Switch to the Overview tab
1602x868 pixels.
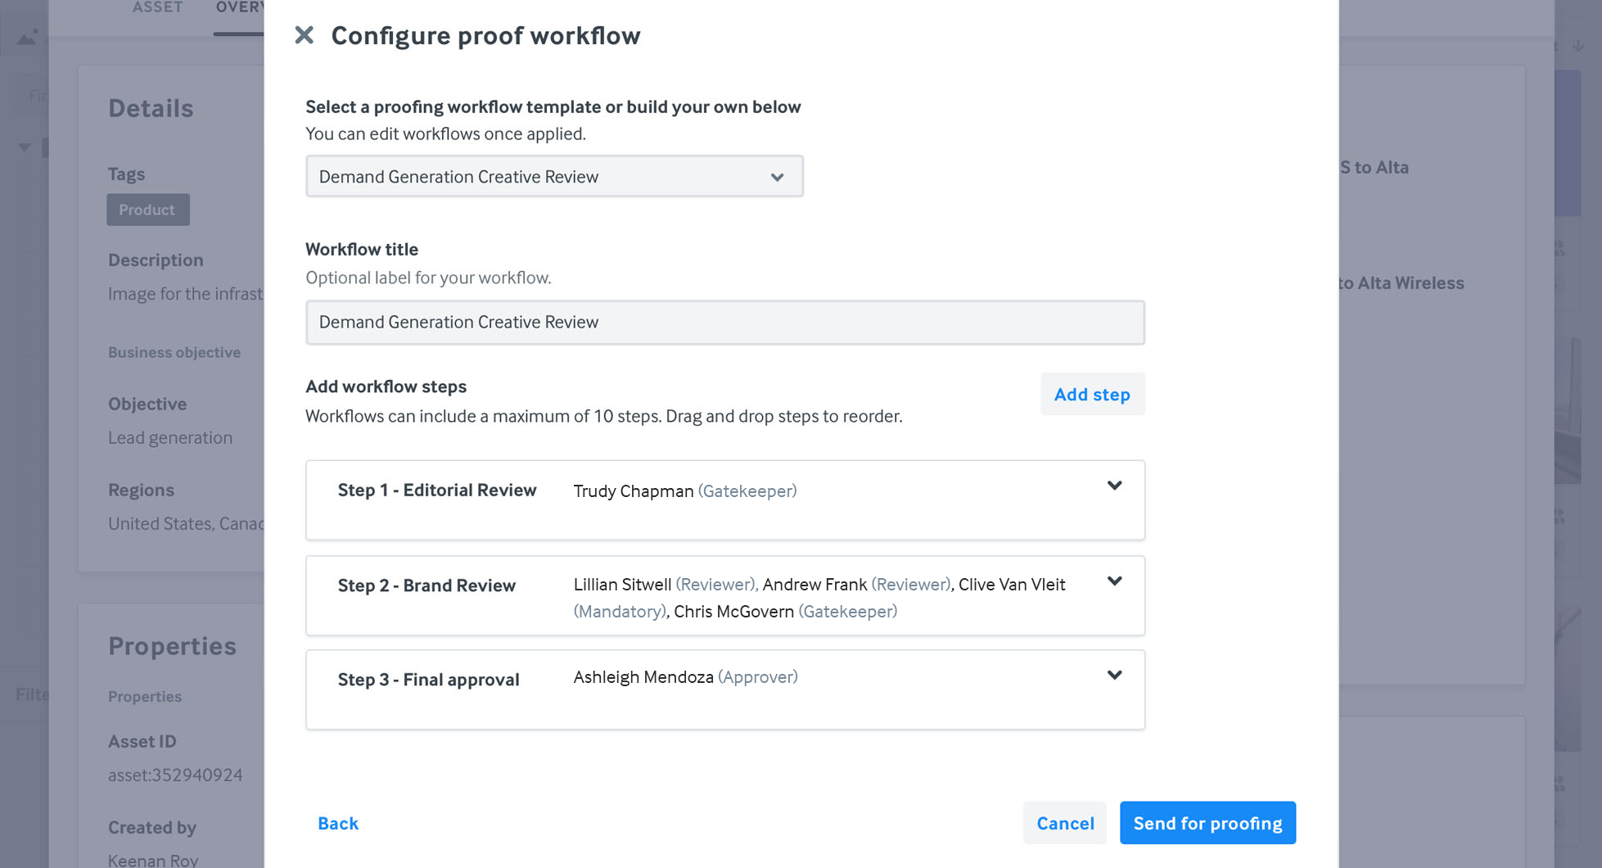point(239,8)
